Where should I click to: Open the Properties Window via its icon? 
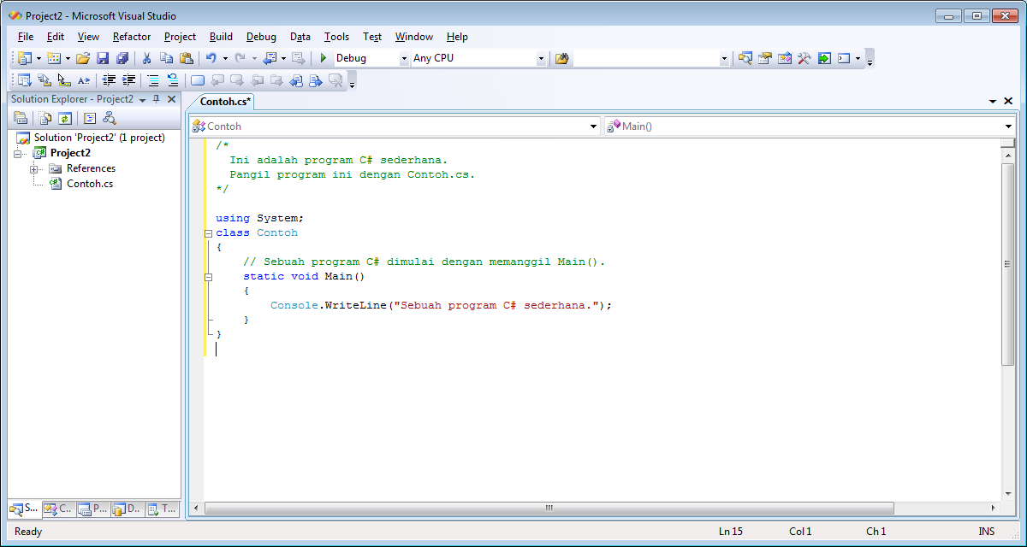pyautogui.click(x=21, y=118)
